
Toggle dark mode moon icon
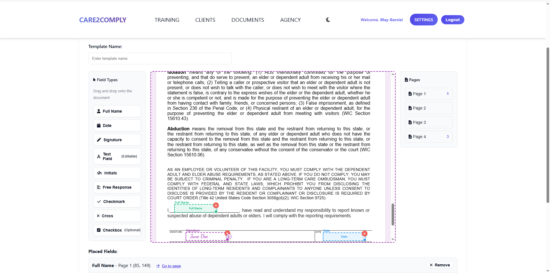pyautogui.click(x=328, y=20)
